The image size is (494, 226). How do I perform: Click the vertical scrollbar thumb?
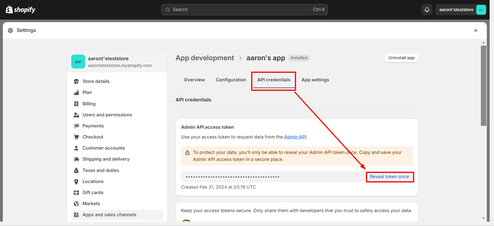click(483, 86)
